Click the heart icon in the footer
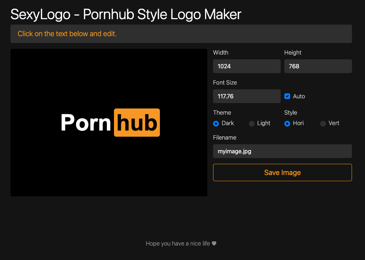Viewport: 365px width, 260px height. coord(214,243)
